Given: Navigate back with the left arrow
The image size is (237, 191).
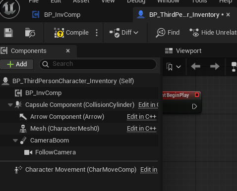Looking at the screenshot, I should point(196,67).
